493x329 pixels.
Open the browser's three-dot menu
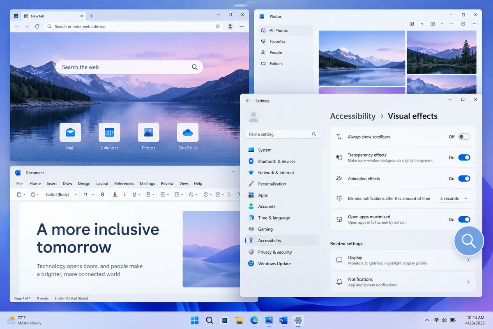click(242, 26)
